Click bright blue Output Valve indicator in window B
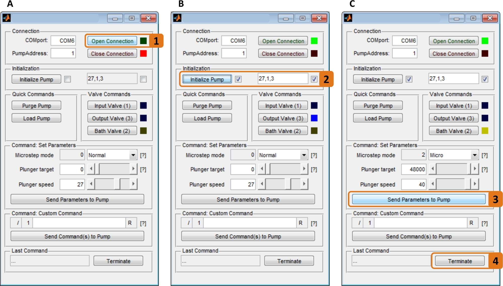 [x=314, y=118]
